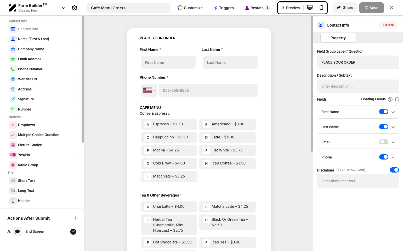Add Picture Choice element
The image size is (403, 251).
pos(30,145)
